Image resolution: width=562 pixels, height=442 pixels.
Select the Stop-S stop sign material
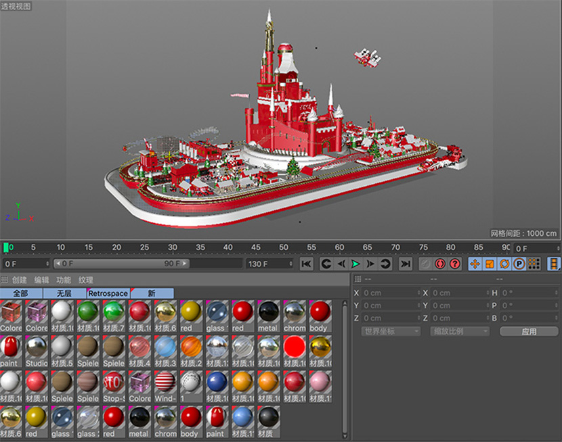pyautogui.click(x=114, y=386)
